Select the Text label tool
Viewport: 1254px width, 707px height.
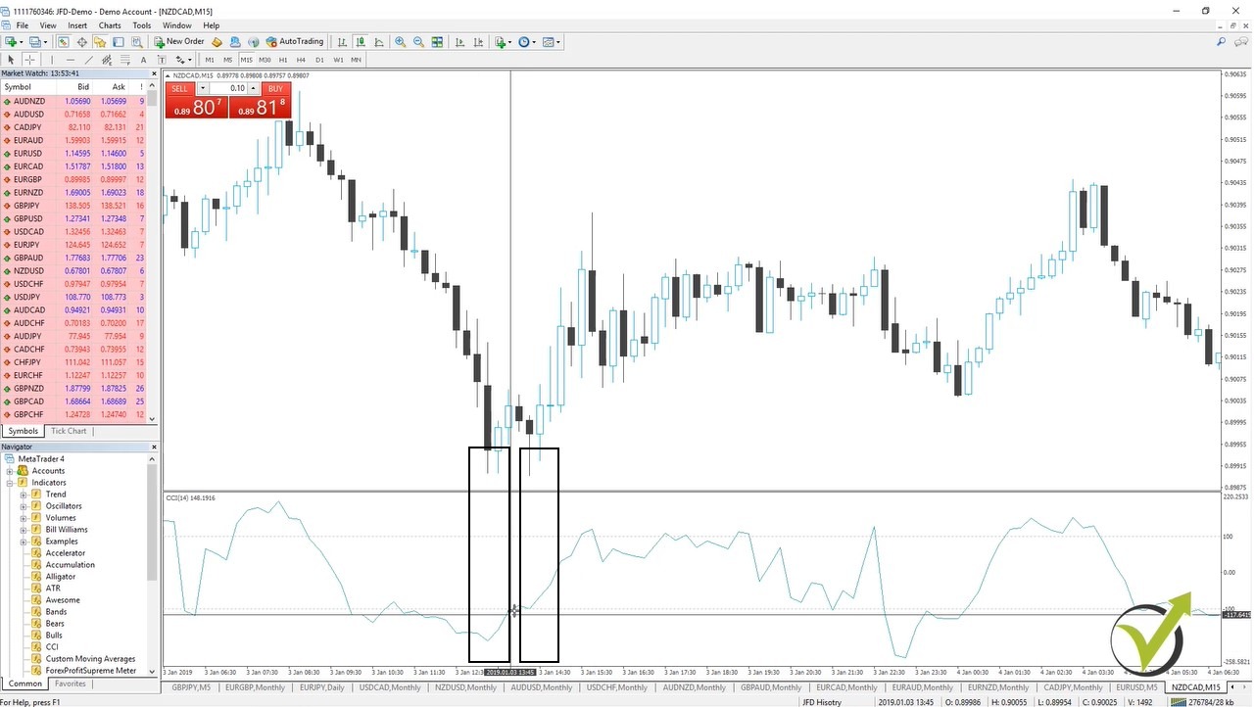(x=163, y=60)
